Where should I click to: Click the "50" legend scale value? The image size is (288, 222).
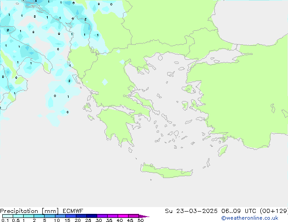tap(140, 220)
